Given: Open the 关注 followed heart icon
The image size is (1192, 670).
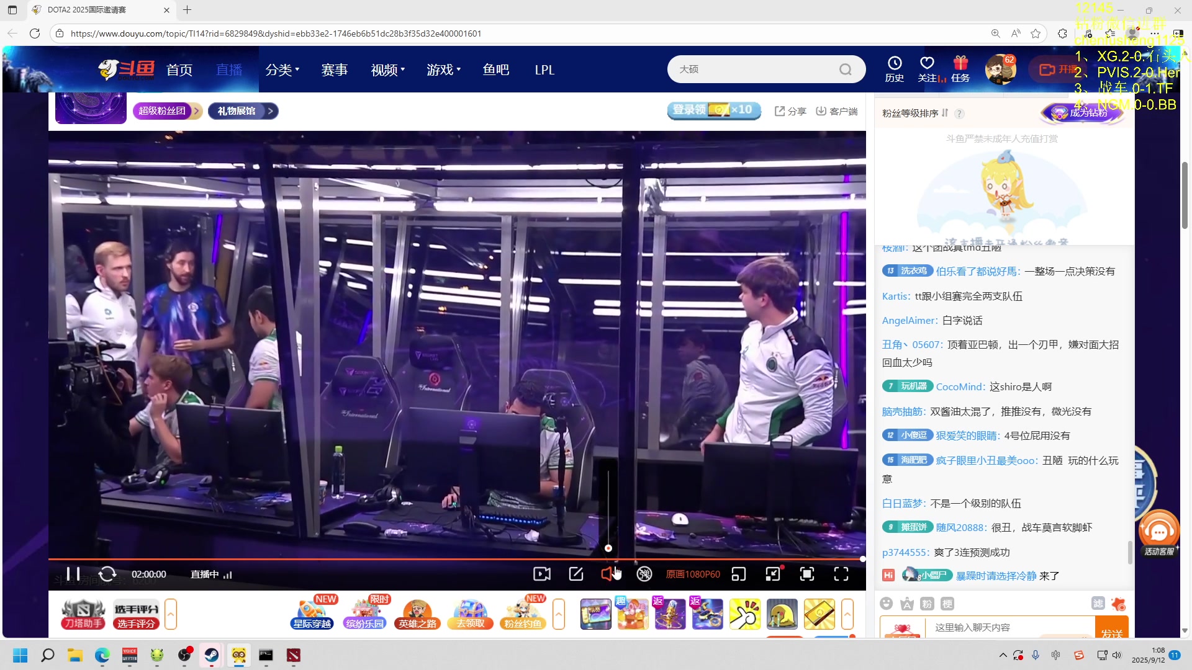Looking at the screenshot, I should [928, 69].
